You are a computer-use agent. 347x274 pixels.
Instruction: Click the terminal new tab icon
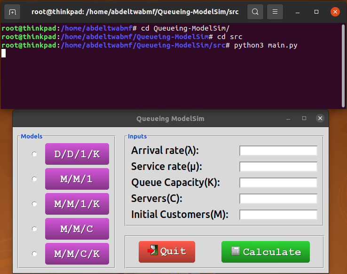coord(12,12)
